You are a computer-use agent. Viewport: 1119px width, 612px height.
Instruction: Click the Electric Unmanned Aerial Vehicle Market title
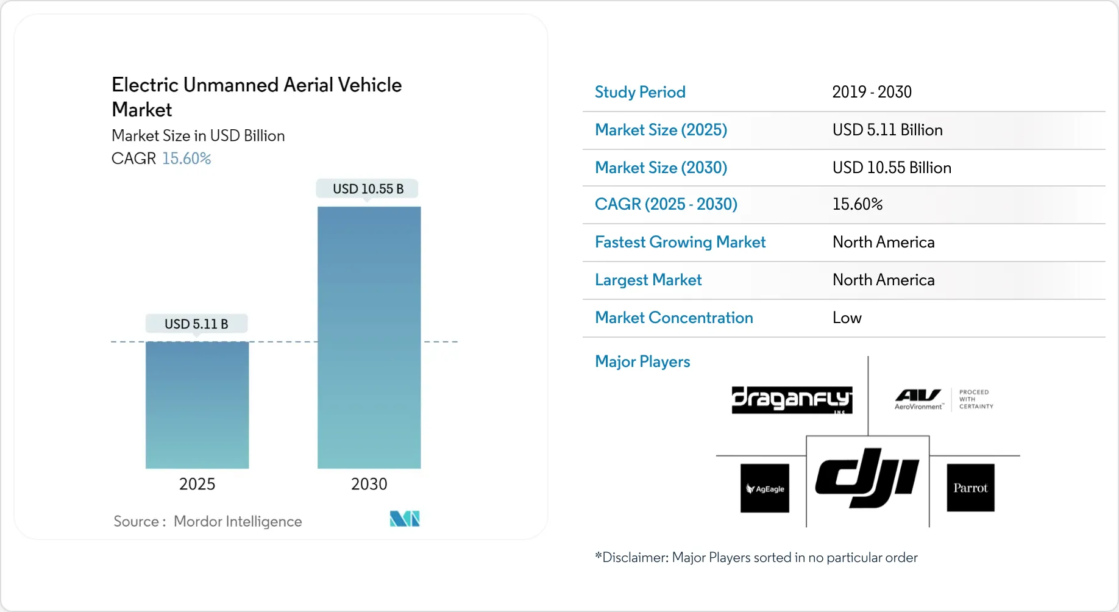257,97
